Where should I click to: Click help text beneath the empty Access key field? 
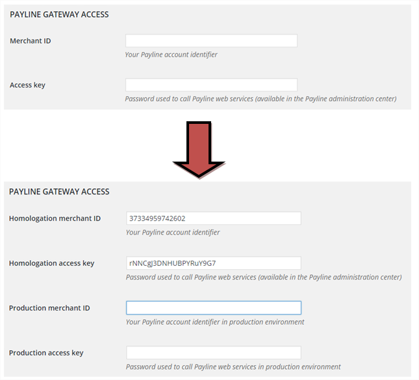point(260,99)
